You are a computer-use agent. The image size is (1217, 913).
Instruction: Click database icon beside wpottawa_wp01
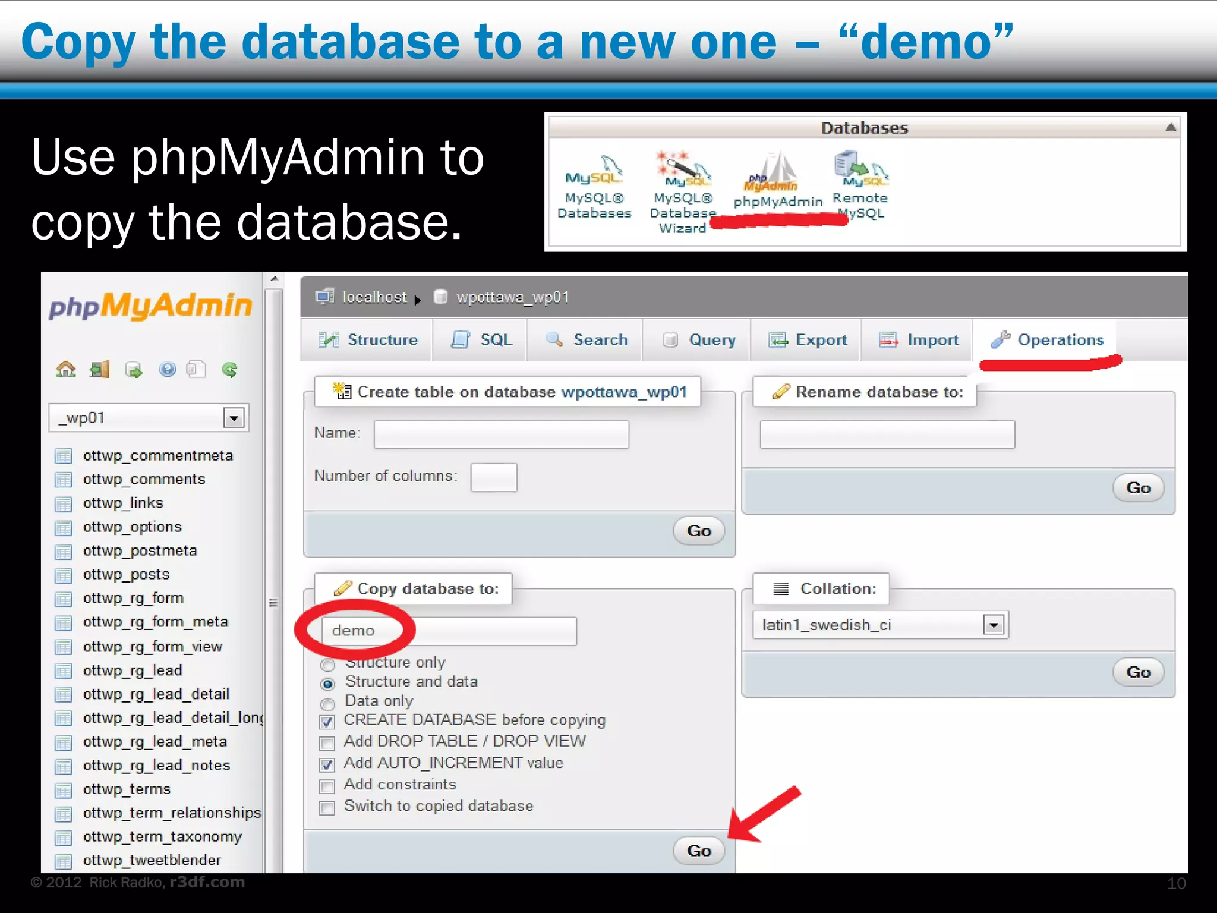[440, 296]
